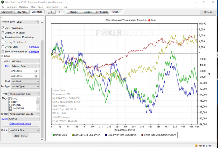Click the sidebar vertical scrollbar down arrow
The width and height of the screenshot is (218, 148).
click(42, 140)
